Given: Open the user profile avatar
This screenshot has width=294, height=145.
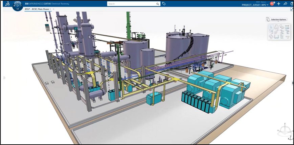Looking at the screenshot, I should 272,4.
